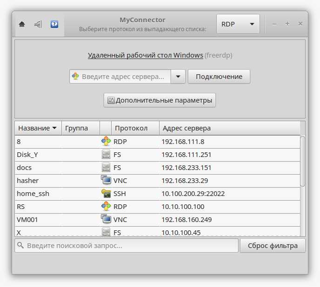Click the home icon in header
Image resolution: width=320 pixels, height=287 pixels.
[22, 24]
